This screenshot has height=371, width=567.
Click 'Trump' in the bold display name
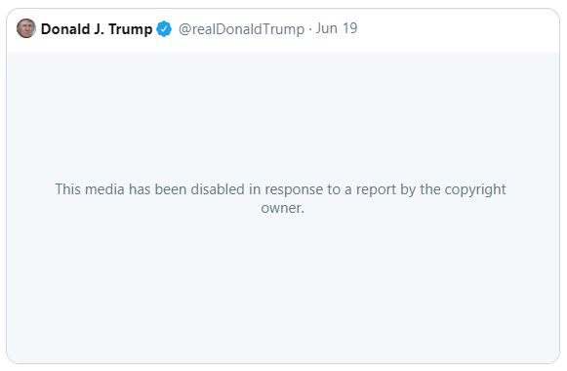[130, 29]
